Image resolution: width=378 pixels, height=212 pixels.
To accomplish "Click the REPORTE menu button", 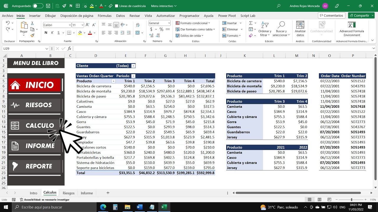I will point(35,166).
